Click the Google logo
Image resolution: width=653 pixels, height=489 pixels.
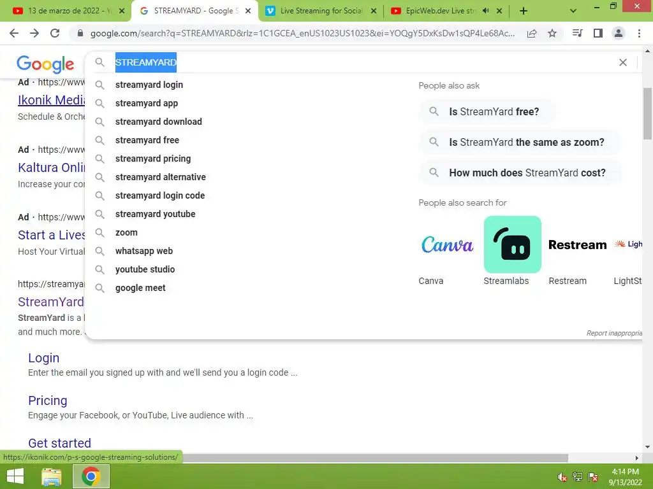(45, 64)
